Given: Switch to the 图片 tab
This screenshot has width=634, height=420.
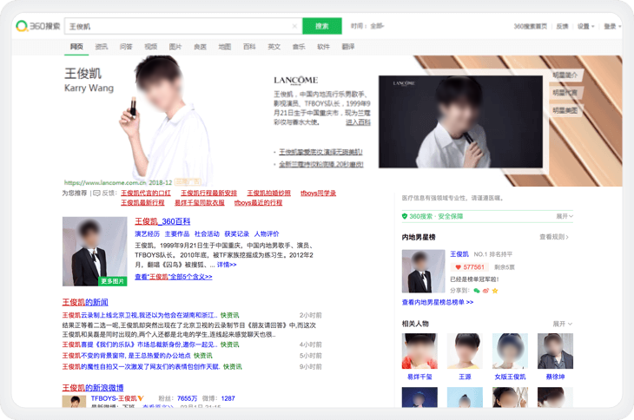Looking at the screenshot, I should (x=175, y=47).
